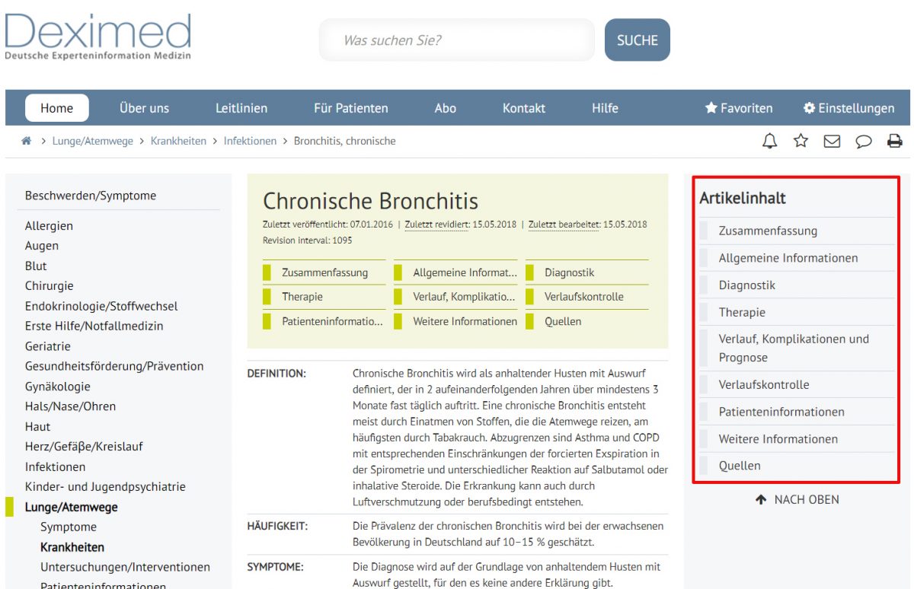
Task: Click the printer icon
Action: [x=895, y=141]
